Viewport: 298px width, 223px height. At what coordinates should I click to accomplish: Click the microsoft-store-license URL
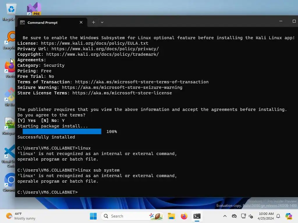click(x=122, y=93)
